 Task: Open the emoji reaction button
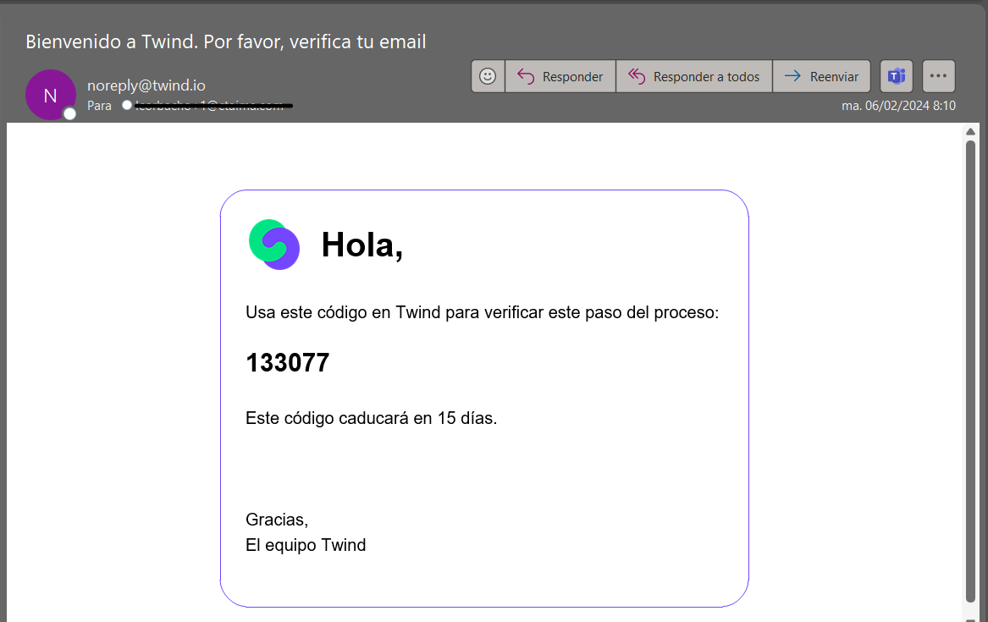[x=488, y=76]
